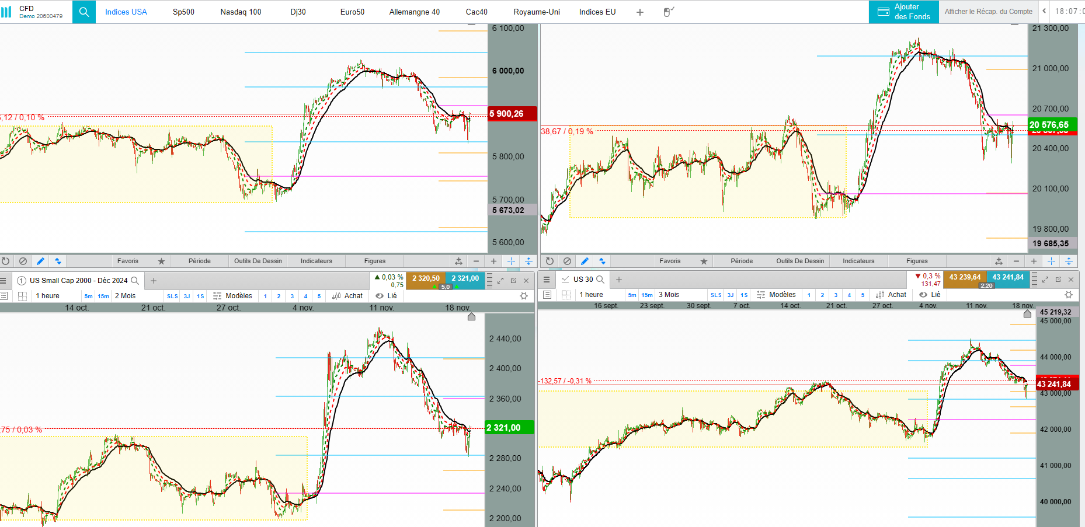
Task: Toggle the Lié eye on US Small Cap chart
Action: 380,296
